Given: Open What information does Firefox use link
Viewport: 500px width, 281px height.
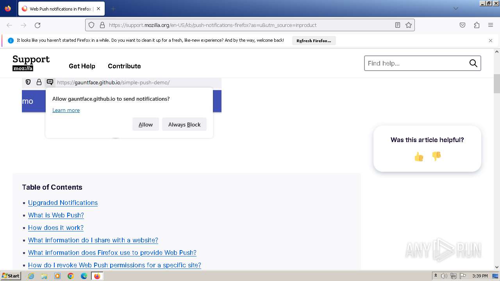Looking at the screenshot, I should click(112, 253).
